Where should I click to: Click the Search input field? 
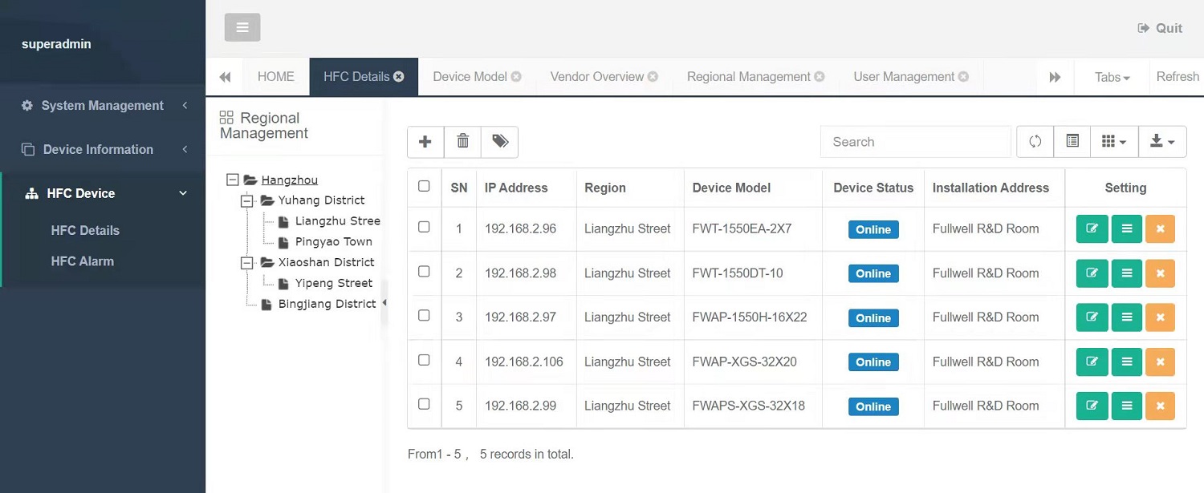pos(915,142)
